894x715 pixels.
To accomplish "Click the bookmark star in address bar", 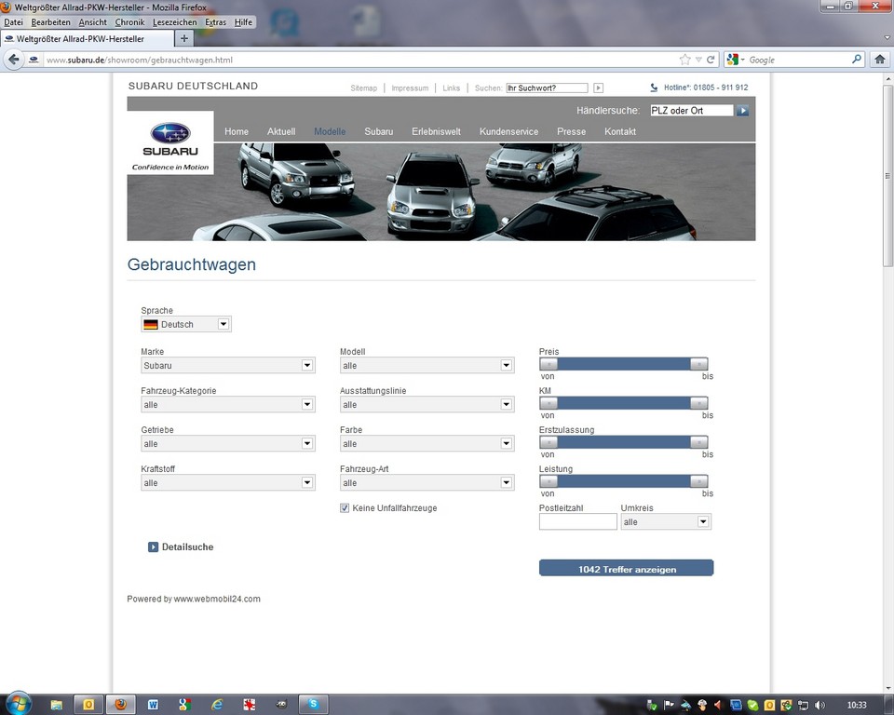I will (x=684, y=60).
